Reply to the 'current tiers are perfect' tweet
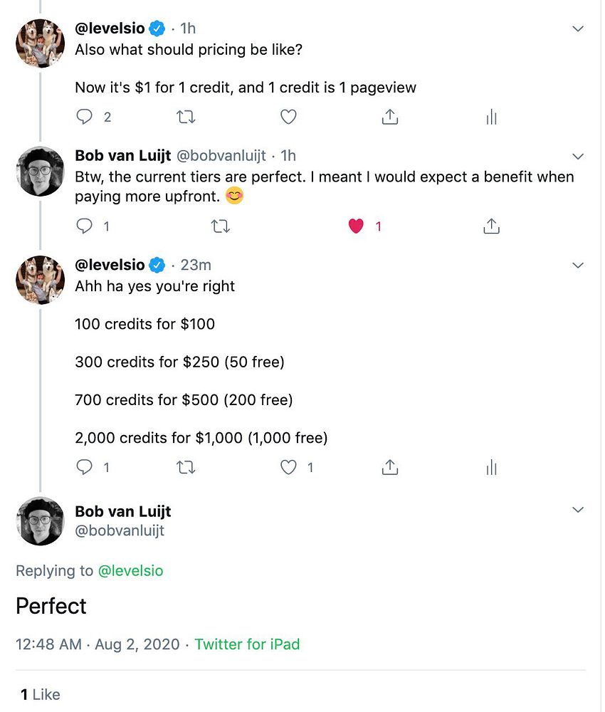The height and width of the screenshot is (712, 605). (x=85, y=226)
